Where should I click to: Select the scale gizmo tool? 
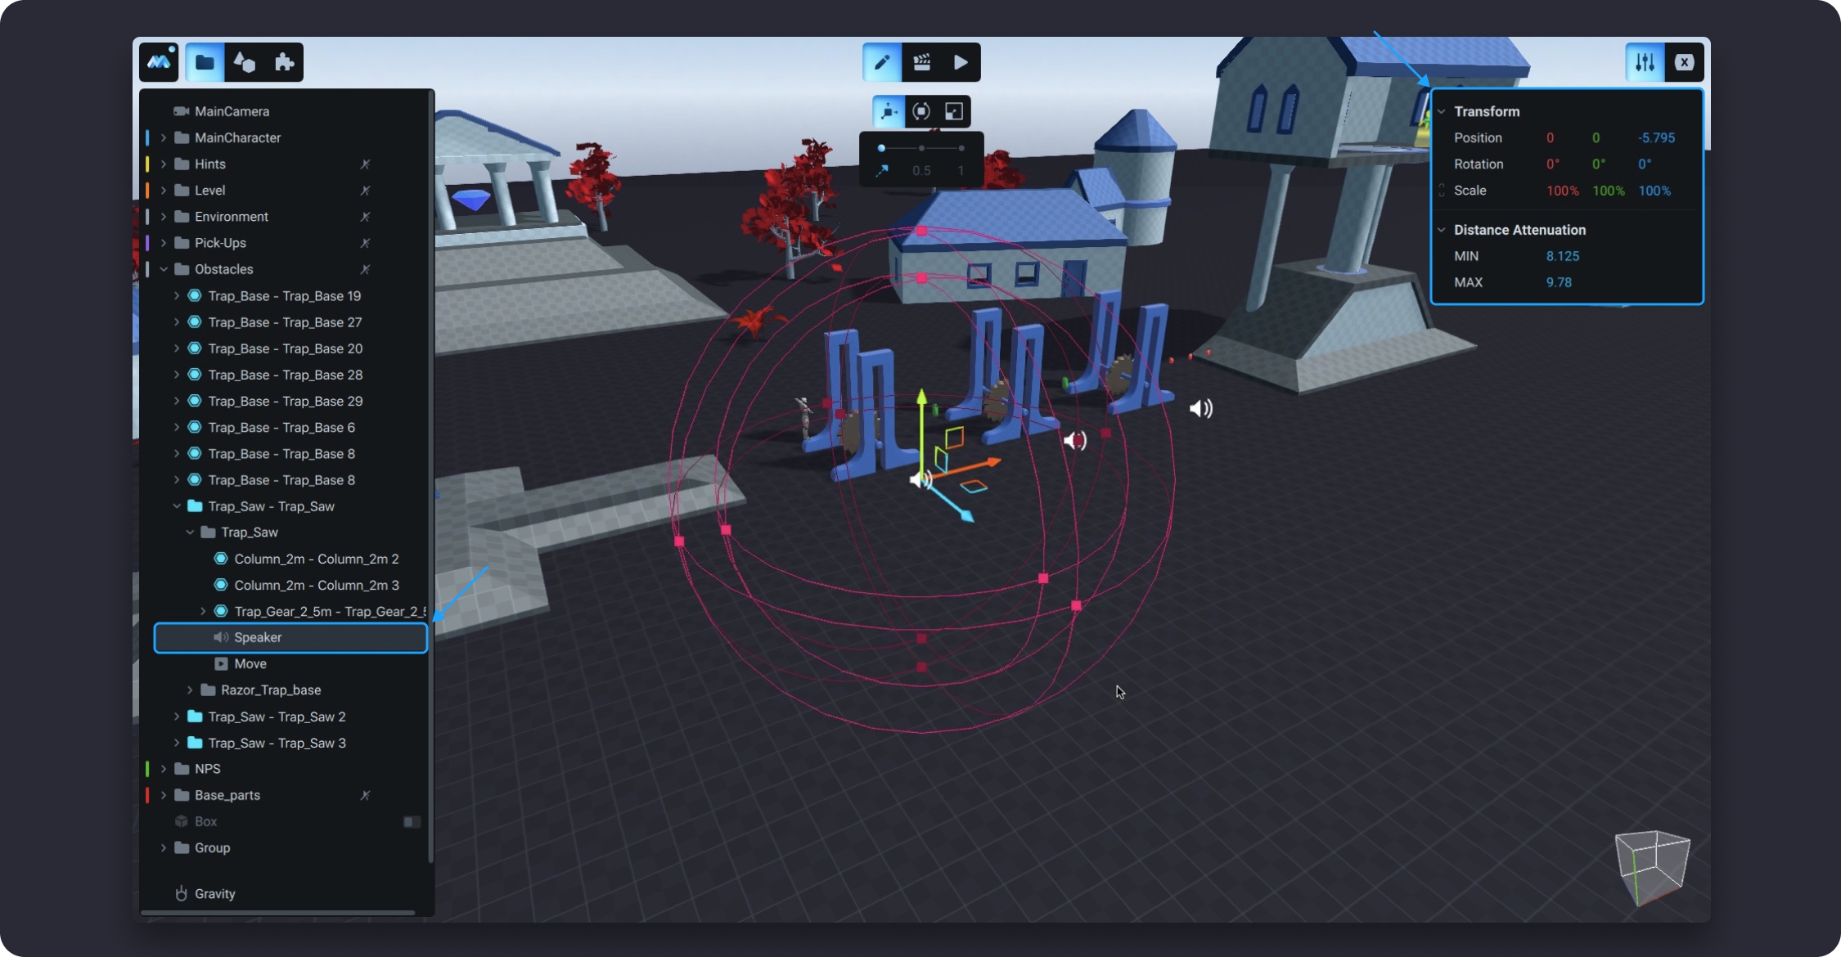point(954,111)
